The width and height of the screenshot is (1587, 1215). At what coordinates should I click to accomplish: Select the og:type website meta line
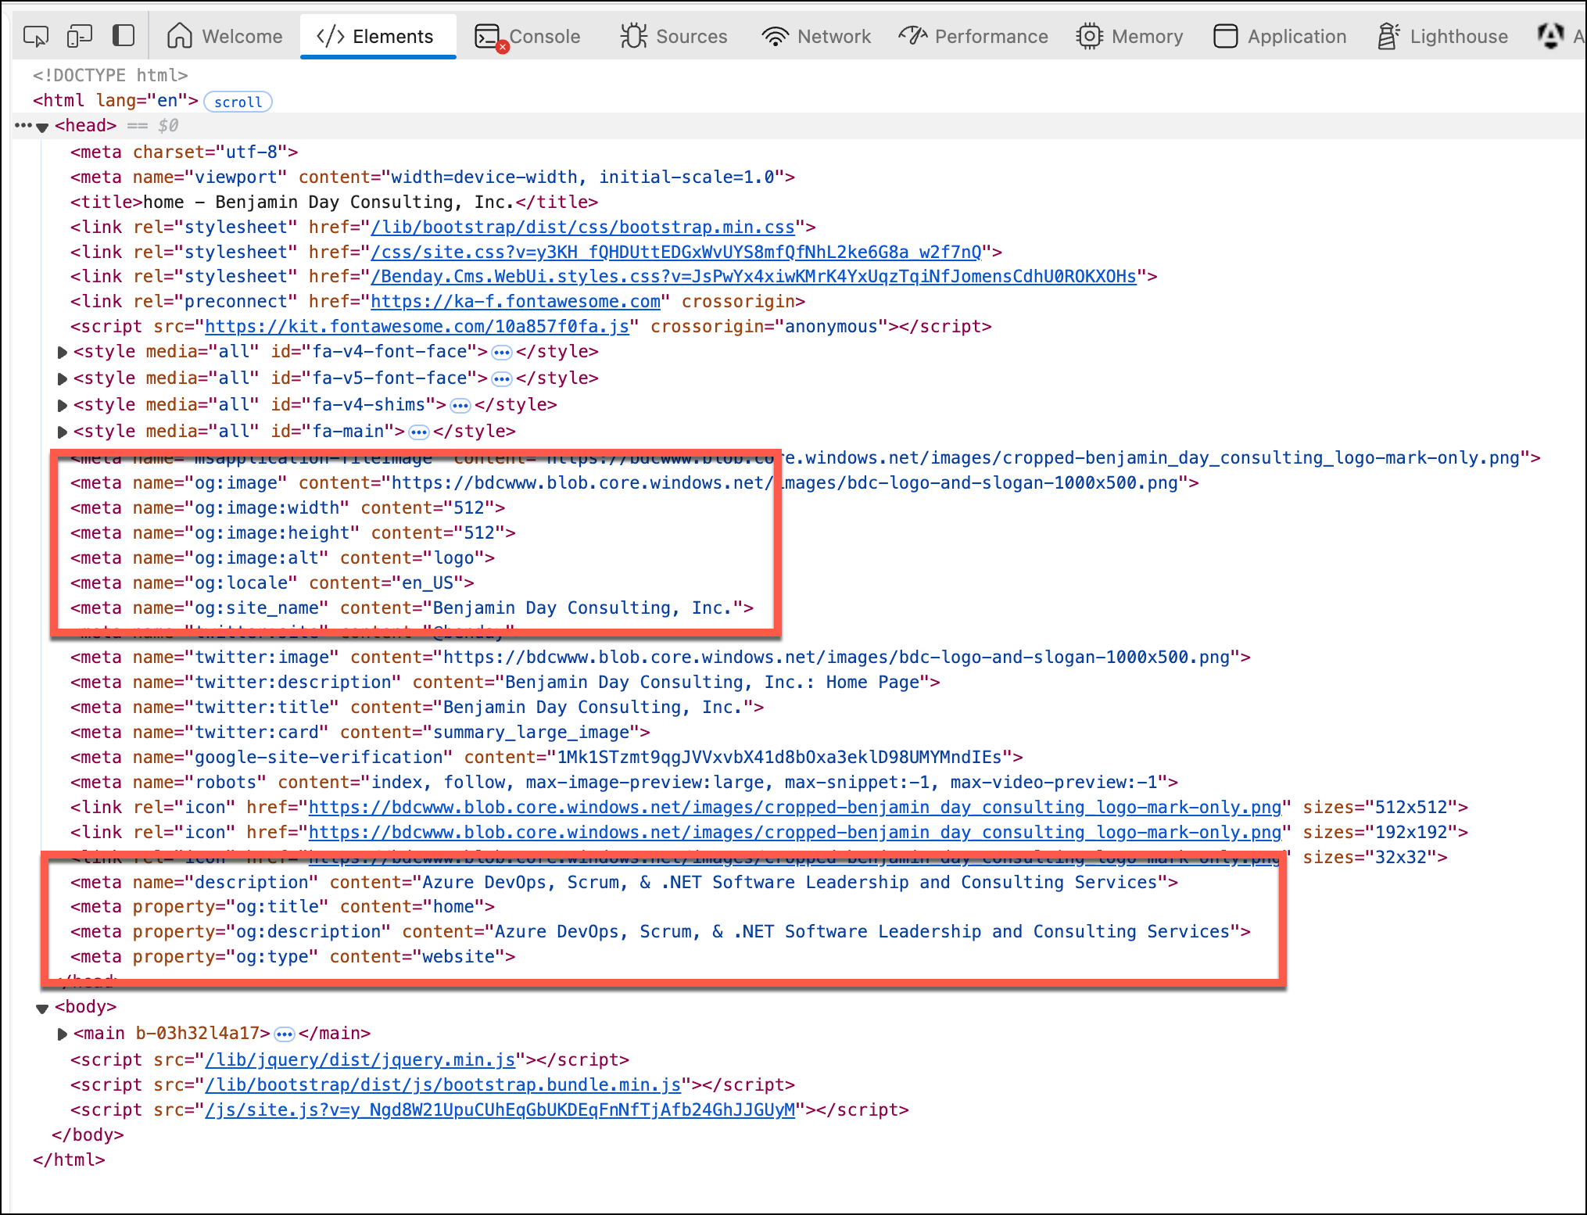293,956
